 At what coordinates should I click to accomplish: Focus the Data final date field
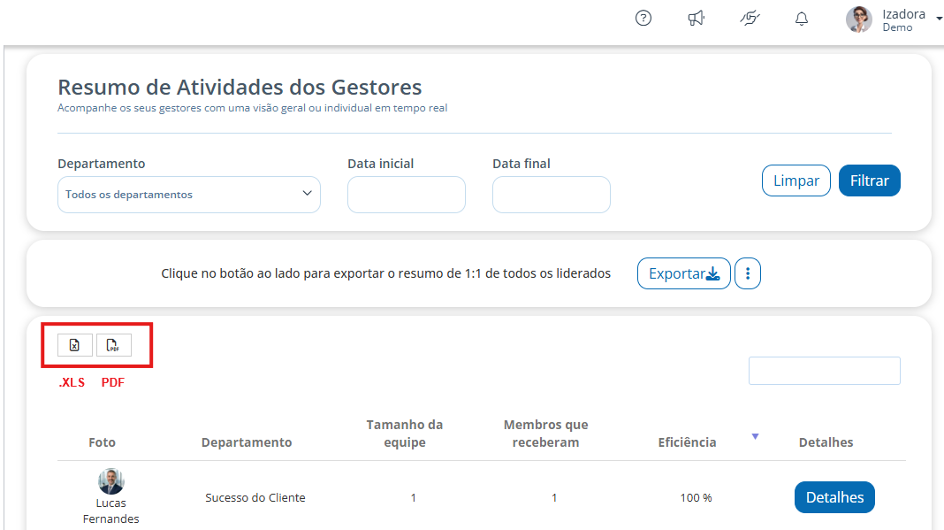pyautogui.click(x=552, y=194)
